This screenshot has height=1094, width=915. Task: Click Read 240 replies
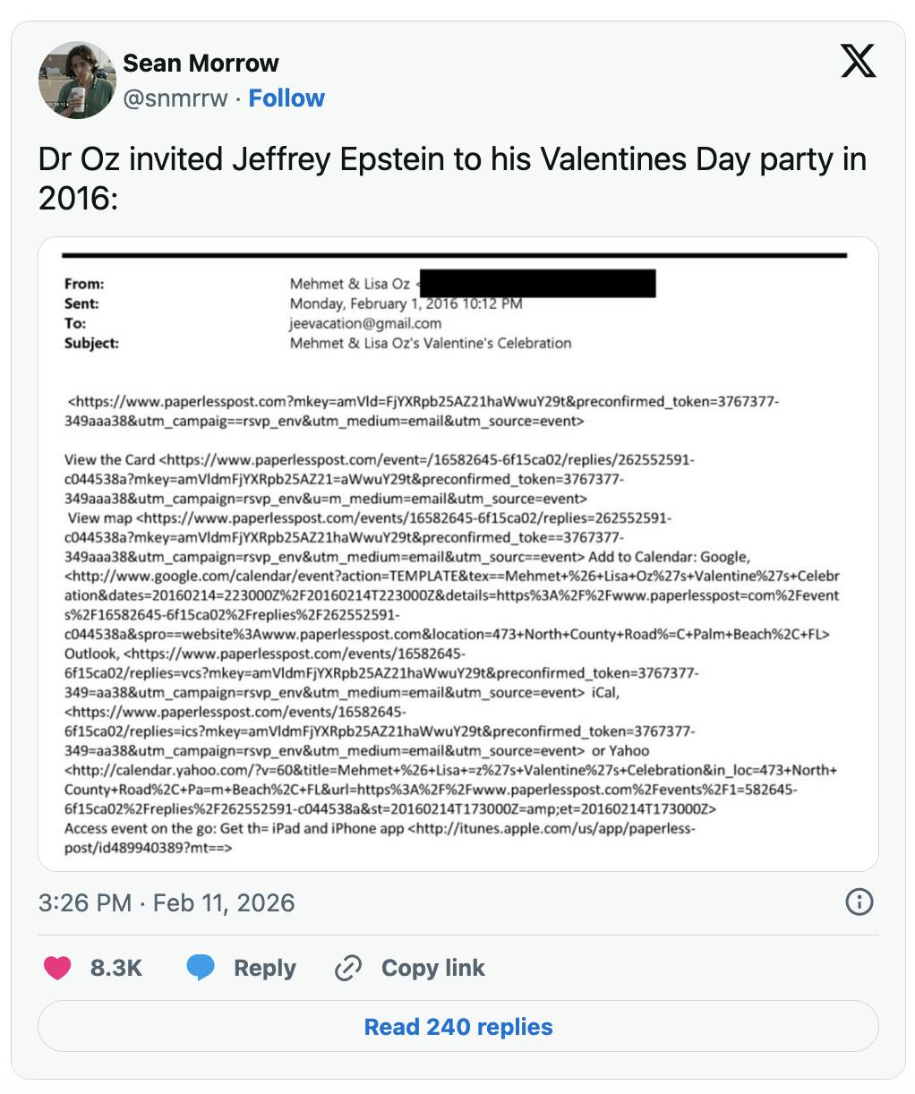pyautogui.click(x=457, y=1027)
